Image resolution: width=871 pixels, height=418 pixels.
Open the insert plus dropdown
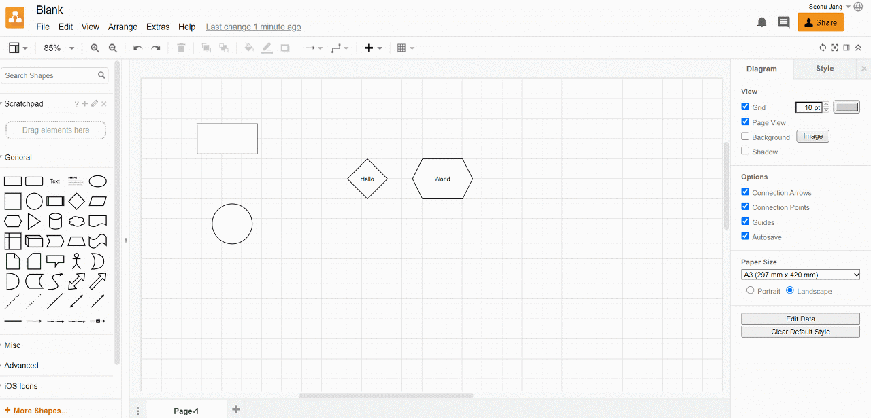tap(374, 48)
